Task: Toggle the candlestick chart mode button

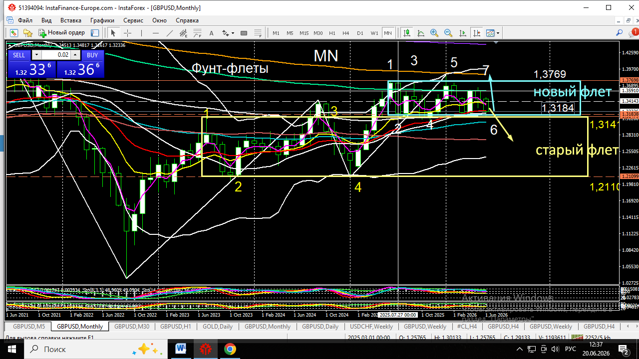Action: coord(407,33)
